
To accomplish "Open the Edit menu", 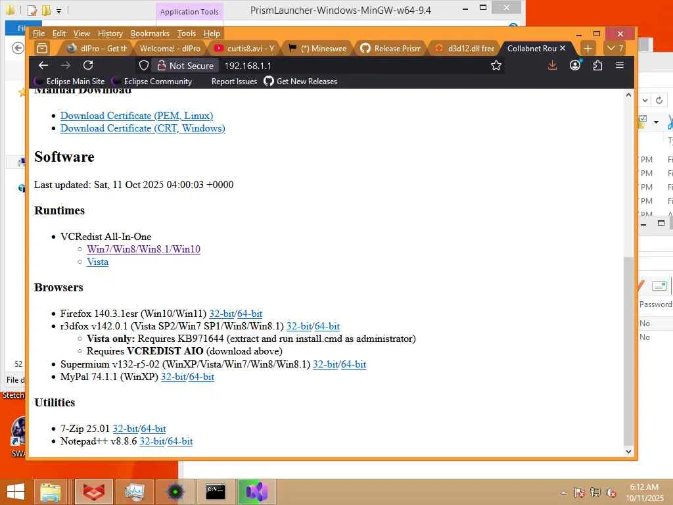I will tap(59, 34).
